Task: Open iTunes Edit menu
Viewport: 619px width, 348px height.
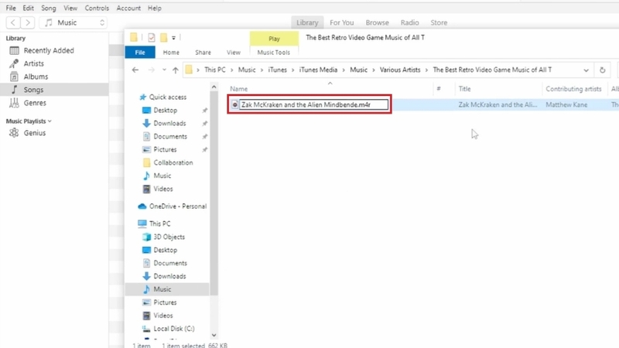Action: click(x=28, y=8)
